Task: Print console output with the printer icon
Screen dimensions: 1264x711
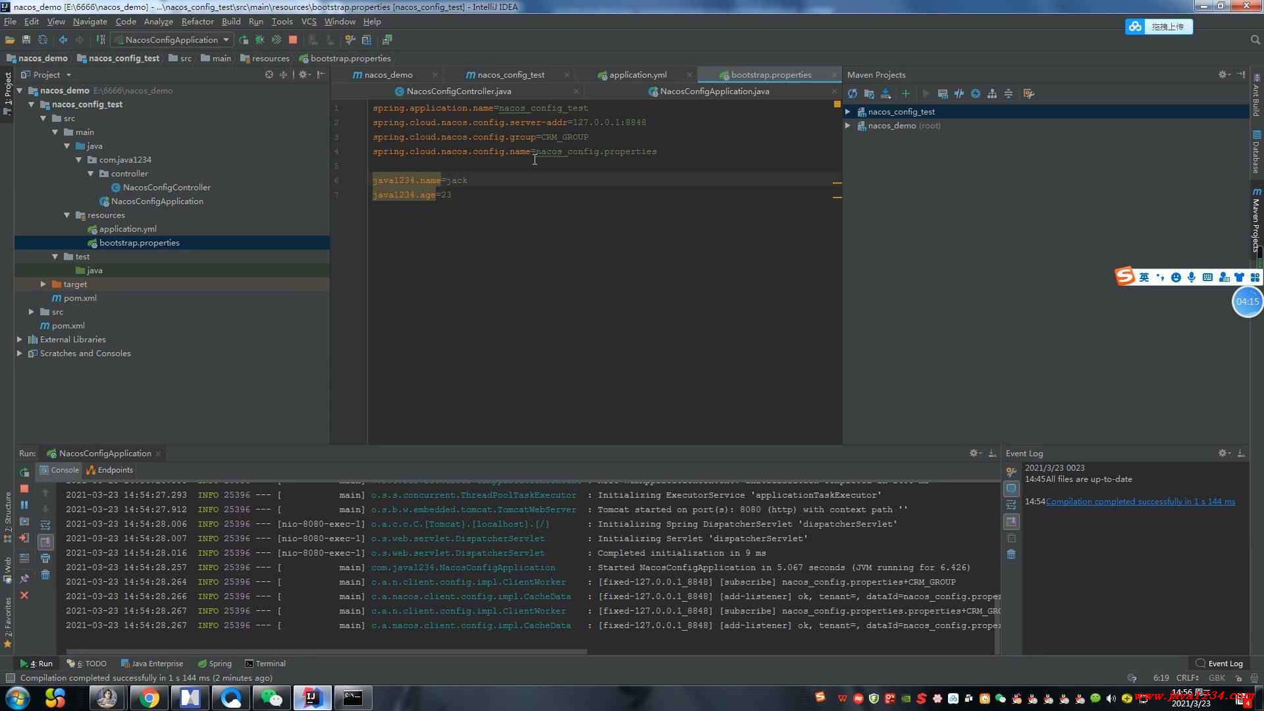Action: [45, 558]
